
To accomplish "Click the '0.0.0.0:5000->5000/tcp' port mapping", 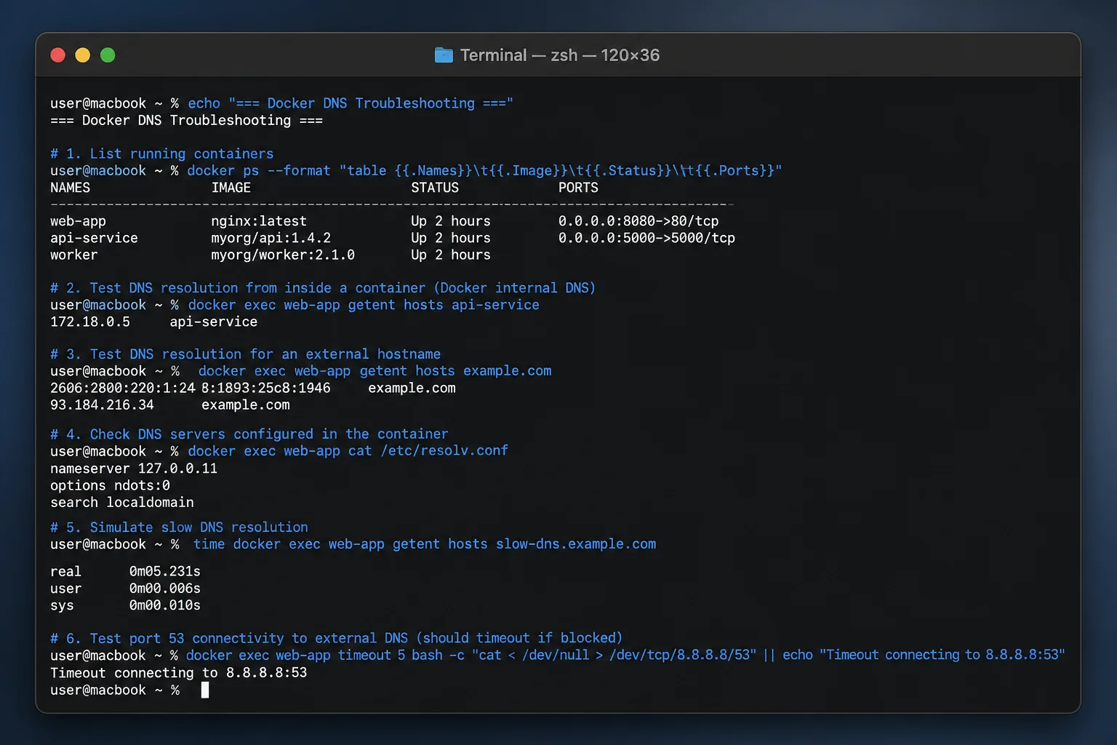I will [646, 238].
